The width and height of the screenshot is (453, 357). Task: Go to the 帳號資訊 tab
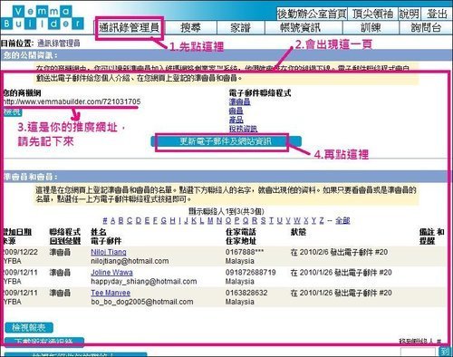click(301, 28)
